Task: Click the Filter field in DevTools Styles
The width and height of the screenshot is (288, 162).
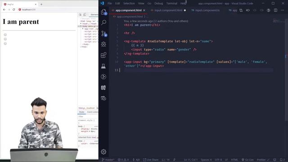Action: [x=88, y=117]
